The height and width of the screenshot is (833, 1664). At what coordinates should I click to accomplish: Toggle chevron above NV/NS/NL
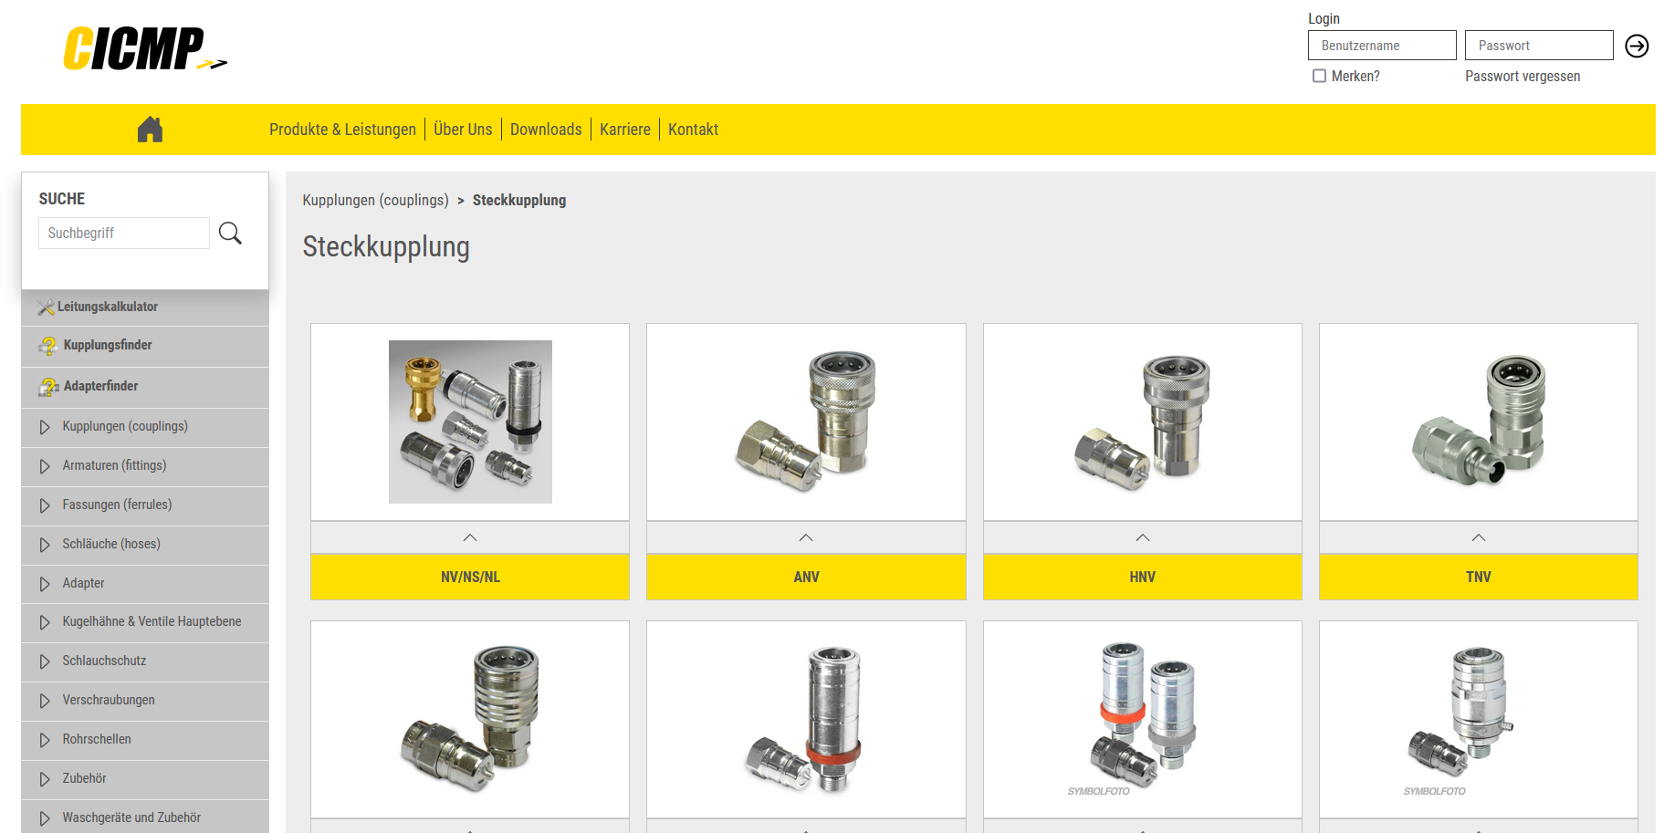[x=470, y=537]
